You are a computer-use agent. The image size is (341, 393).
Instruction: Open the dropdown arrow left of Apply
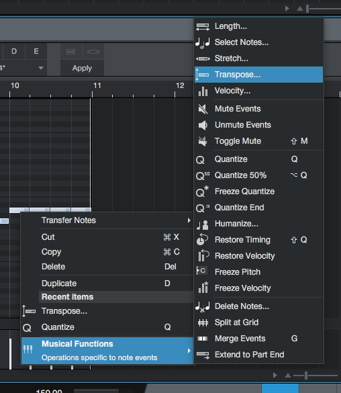click(x=41, y=68)
